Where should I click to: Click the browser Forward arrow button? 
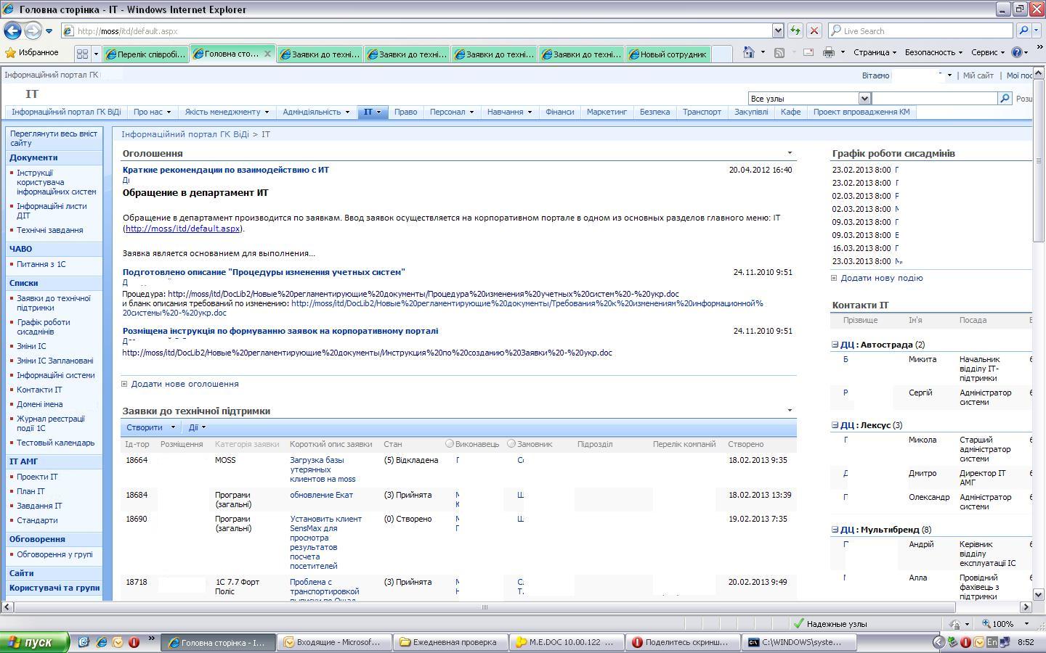tap(33, 30)
